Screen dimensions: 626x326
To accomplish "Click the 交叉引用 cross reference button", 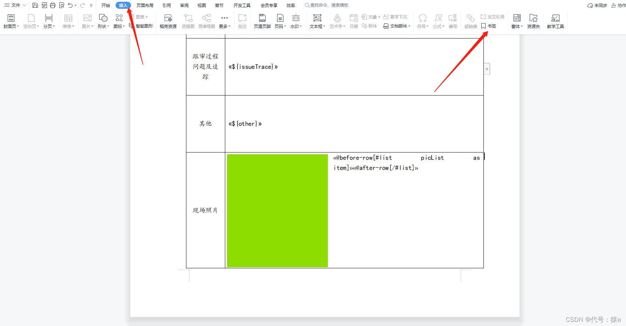I will [493, 17].
